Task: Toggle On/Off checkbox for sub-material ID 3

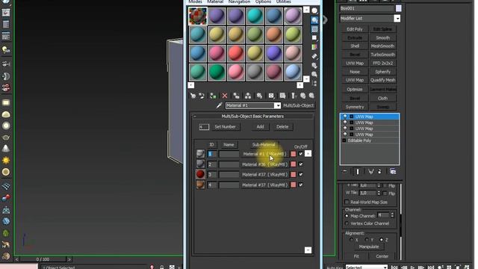Action: pos(301,174)
